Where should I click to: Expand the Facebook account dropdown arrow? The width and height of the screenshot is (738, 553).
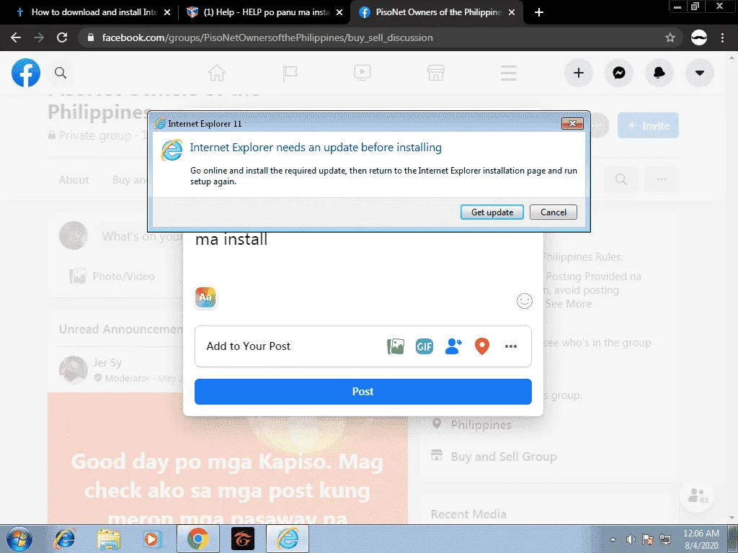click(x=700, y=73)
